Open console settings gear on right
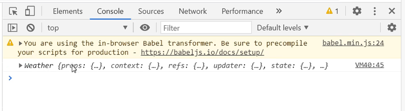This screenshot has width=405, height=111. (392, 28)
